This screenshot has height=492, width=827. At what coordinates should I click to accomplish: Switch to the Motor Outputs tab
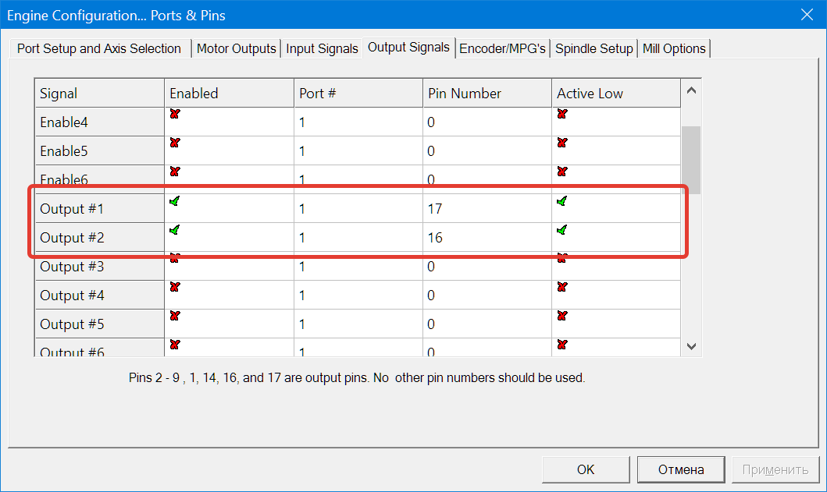coord(236,48)
